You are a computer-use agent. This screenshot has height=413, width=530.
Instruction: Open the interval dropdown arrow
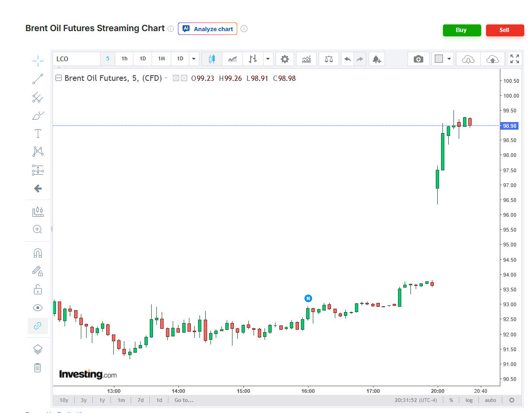pos(194,59)
